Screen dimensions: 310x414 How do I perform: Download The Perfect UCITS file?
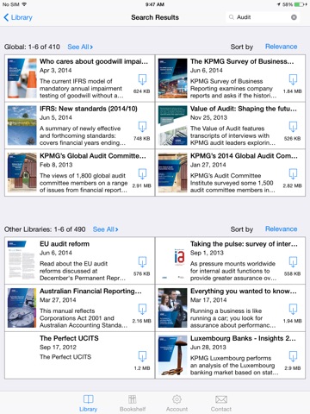[x=142, y=356]
